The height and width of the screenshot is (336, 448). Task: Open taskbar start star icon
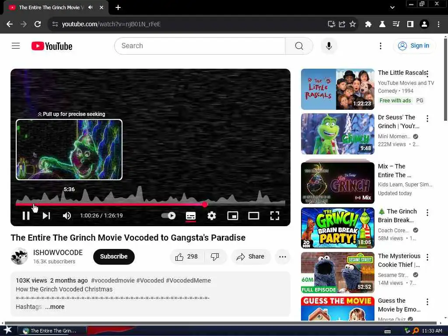tap(8, 330)
